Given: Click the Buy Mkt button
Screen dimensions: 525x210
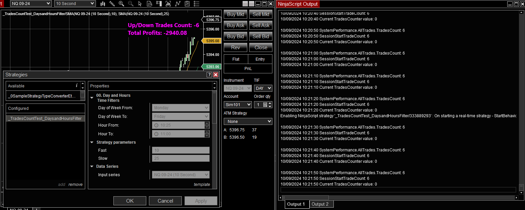Looking at the screenshot, I should click(x=235, y=14).
